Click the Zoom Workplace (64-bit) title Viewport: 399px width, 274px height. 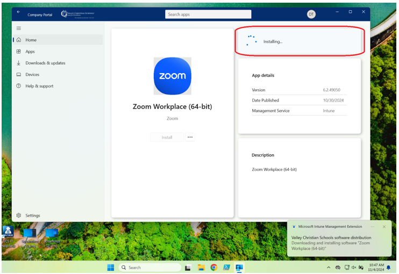pyautogui.click(x=172, y=106)
